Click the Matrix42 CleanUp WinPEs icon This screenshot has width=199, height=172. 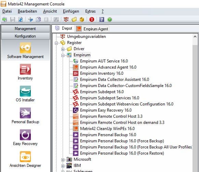pyautogui.click(x=76, y=129)
